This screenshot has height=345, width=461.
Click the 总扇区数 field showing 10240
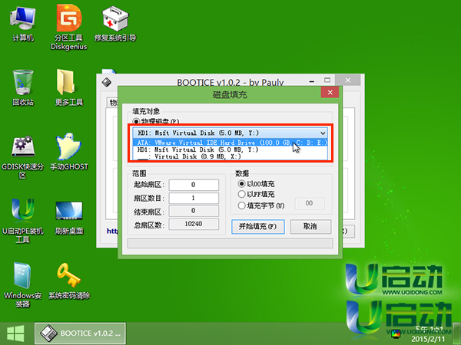[x=194, y=224]
